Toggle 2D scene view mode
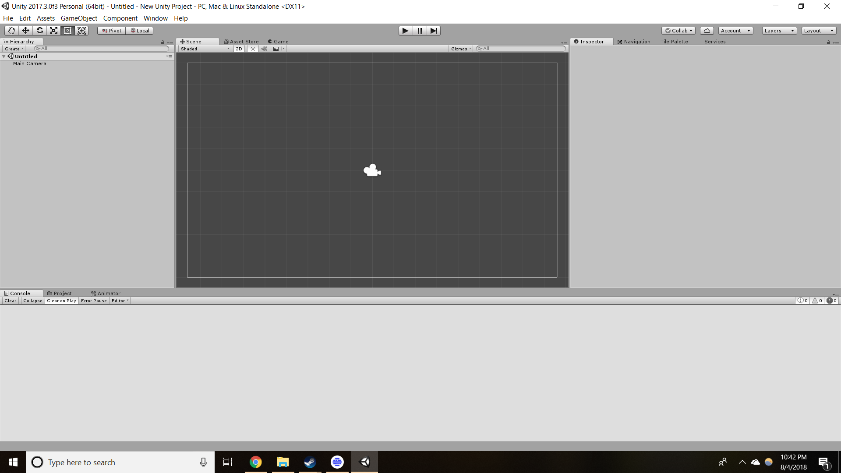Viewport: 841px width, 473px height. coord(239,49)
